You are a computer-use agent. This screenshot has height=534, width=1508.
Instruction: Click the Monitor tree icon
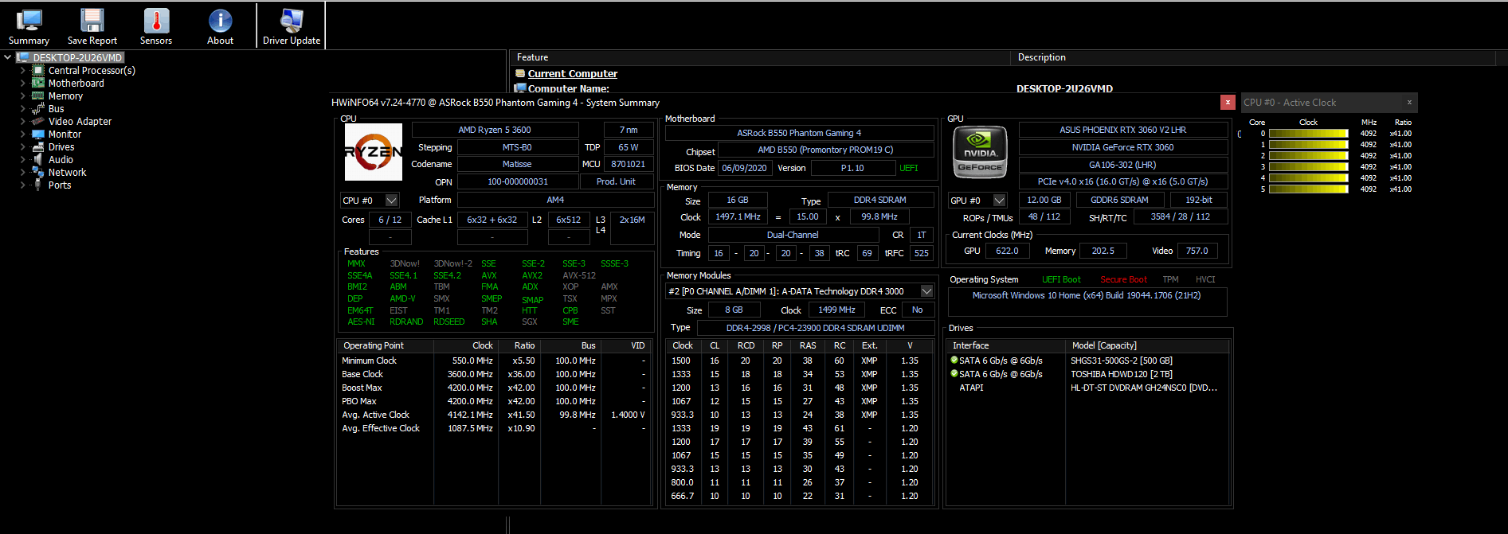pos(37,134)
